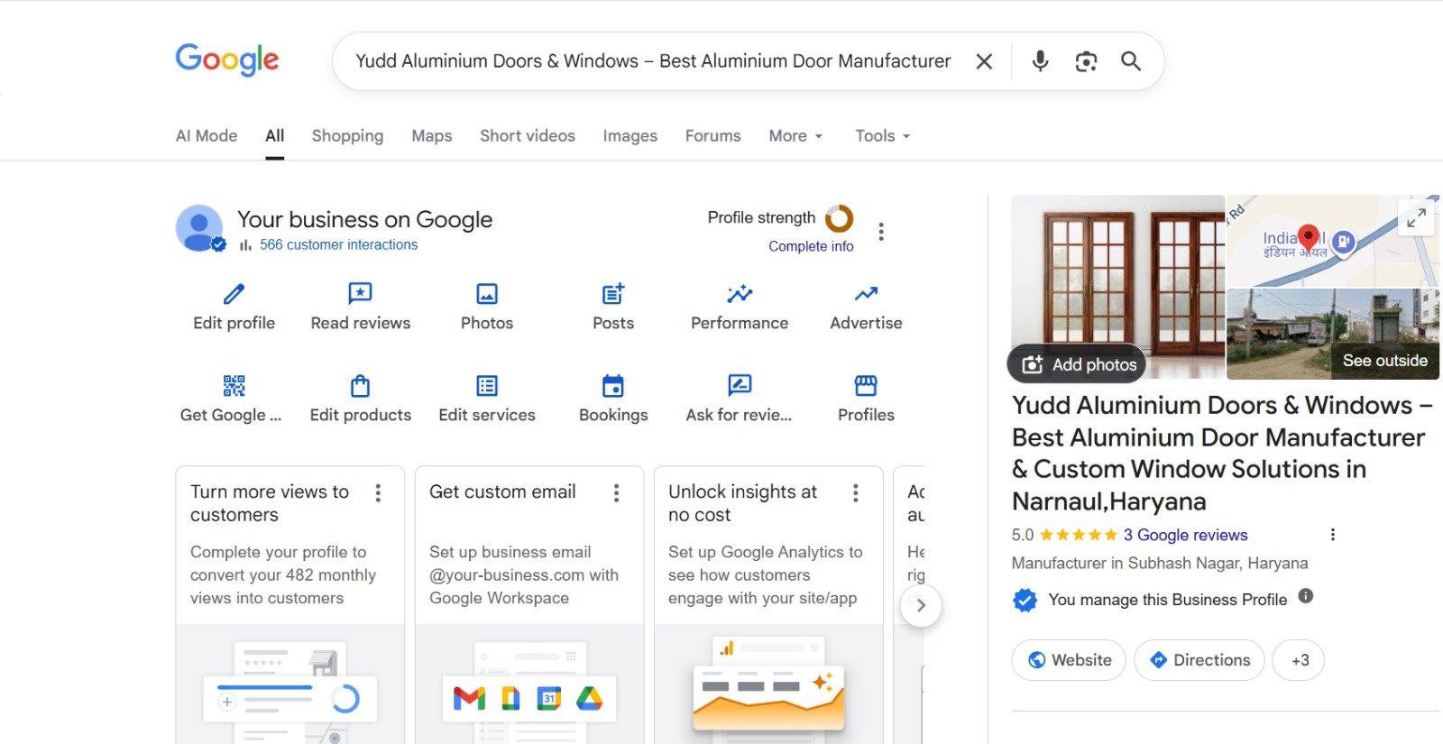Viewport: 1443px width, 744px height.
Task: Click the Directions button
Action: 1199,660
